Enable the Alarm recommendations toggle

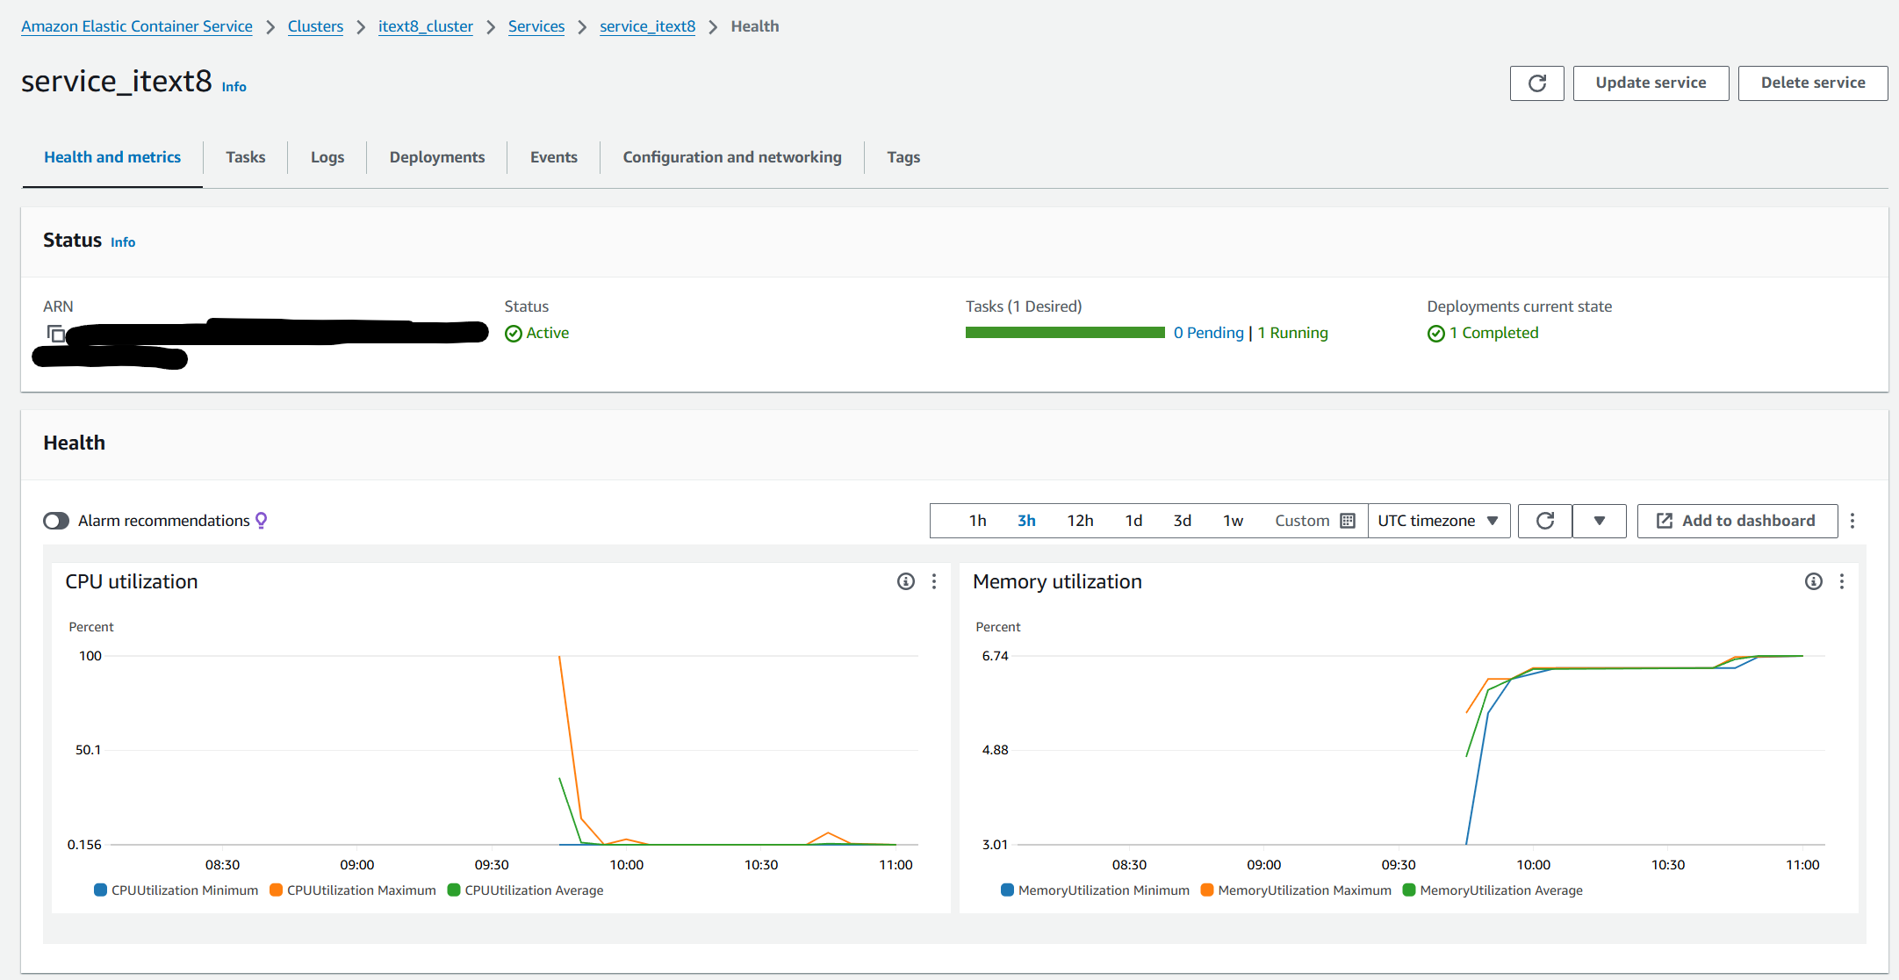coord(56,521)
